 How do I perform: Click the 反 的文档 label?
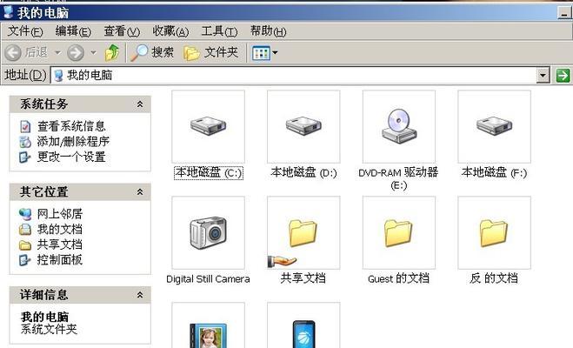494,278
